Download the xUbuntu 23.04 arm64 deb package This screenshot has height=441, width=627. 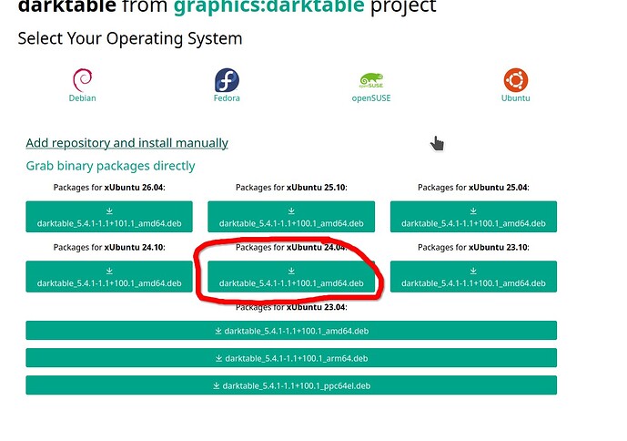point(291,358)
